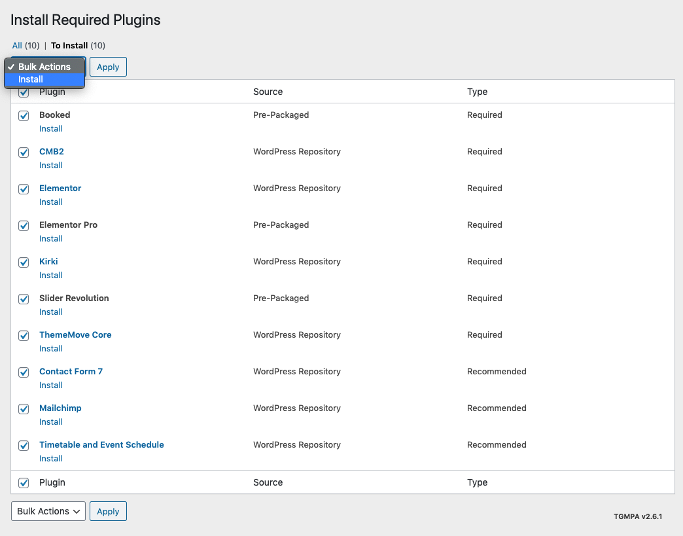Viewport: 683px width, 536px height.
Task: Click the Slider Revolution plugin name
Action: tap(74, 298)
